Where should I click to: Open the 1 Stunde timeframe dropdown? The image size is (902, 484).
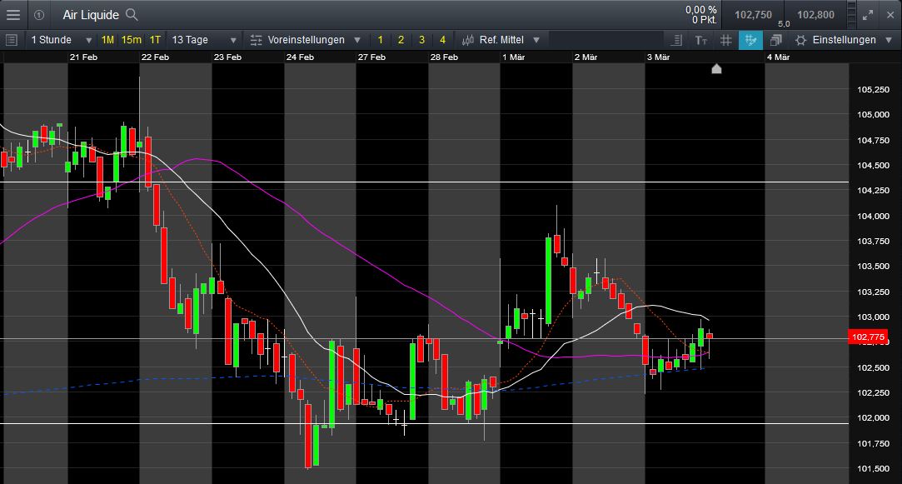click(x=61, y=40)
